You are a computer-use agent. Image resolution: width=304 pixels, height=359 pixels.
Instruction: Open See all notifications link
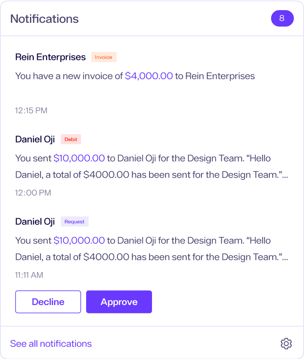51,343
